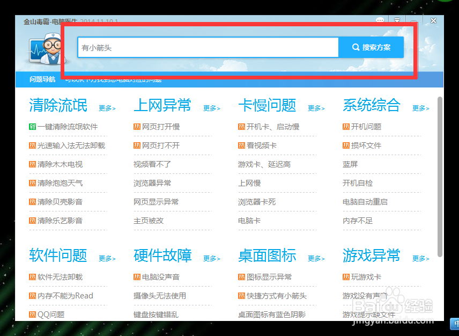
Task: Open 清除乐艺影音 solution
Action: tap(60, 221)
